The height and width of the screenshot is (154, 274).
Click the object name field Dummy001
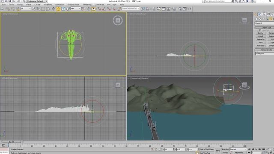pos(265,53)
